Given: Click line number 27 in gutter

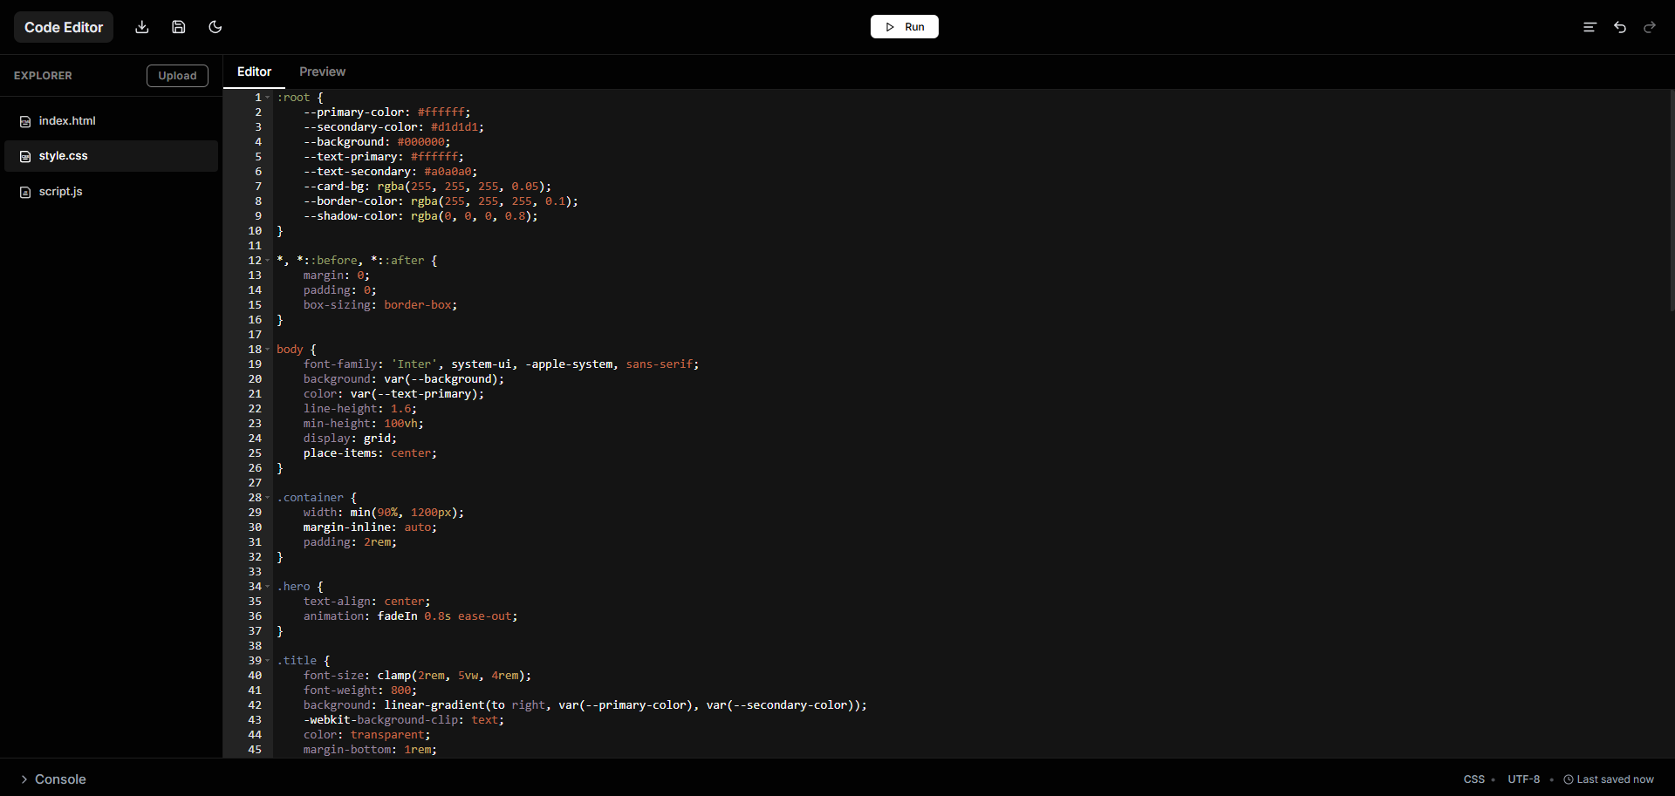Looking at the screenshot, I should pyautogui.click(x=255, y=483).
